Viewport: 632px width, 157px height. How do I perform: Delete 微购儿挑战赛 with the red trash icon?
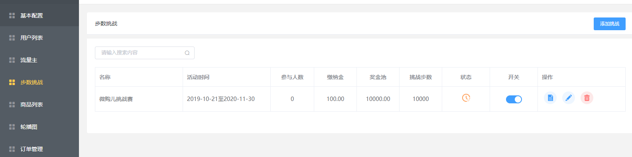point(587,98)
